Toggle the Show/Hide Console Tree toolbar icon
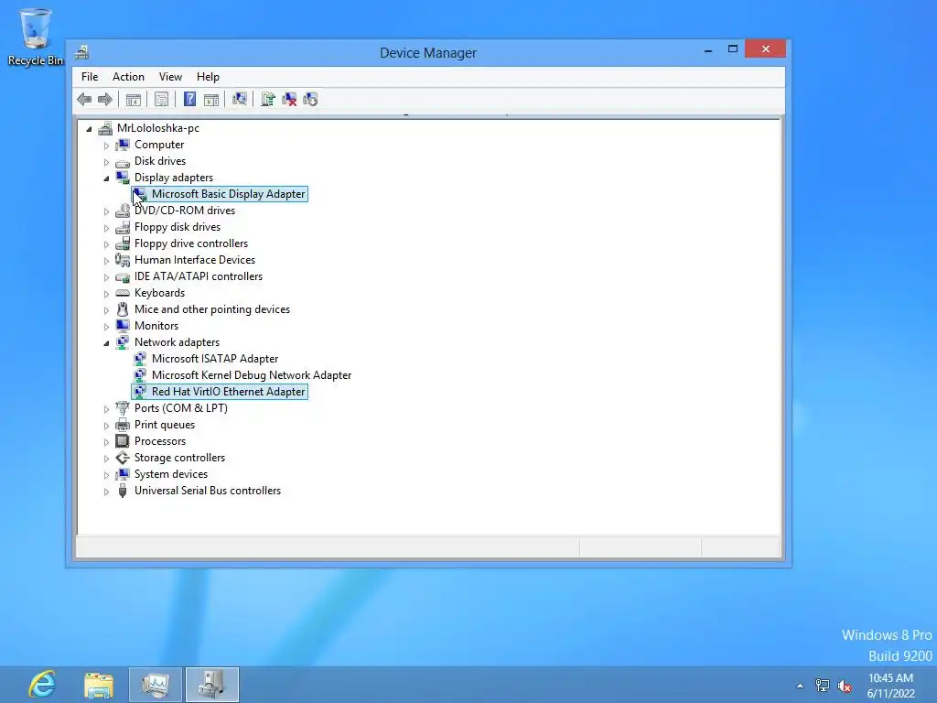The width and height of the screenshot is (937, 703). (x=134, y=99)
